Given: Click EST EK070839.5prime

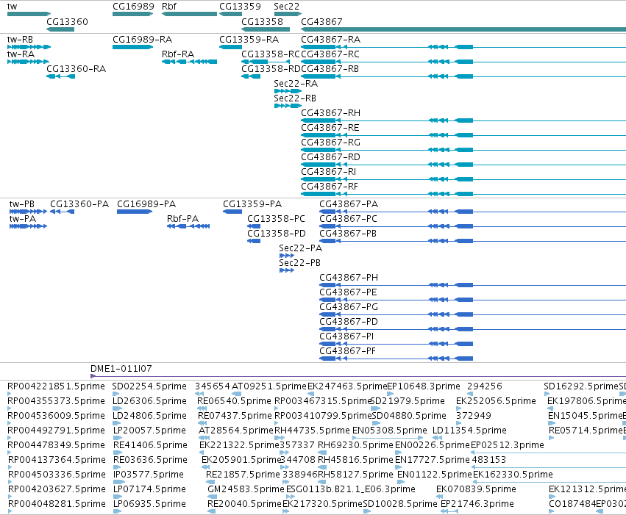Looking at the screenshot, I should click(476, 489).
